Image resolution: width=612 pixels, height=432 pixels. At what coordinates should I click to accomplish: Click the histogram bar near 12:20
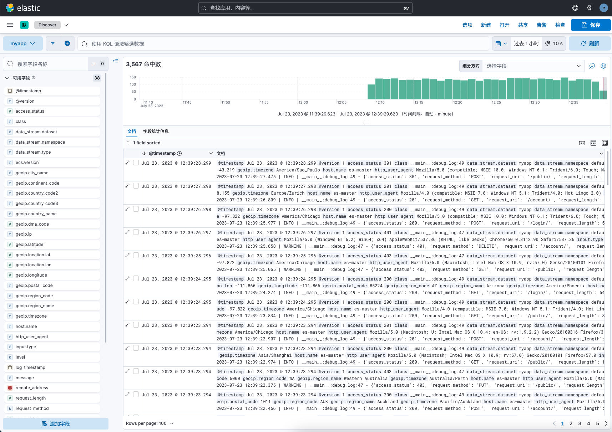(456, 89)
